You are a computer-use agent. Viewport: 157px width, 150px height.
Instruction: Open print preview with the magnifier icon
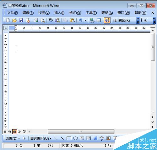43,20
